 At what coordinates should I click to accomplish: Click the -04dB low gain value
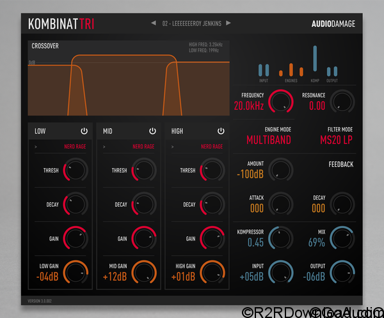click(x=47, y=276)
